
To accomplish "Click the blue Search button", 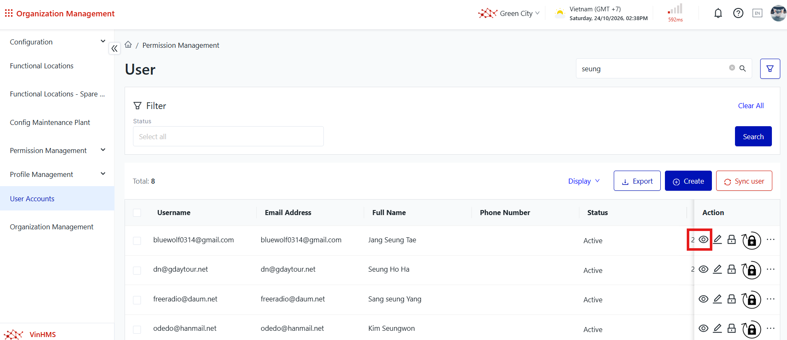I will pos(753,136).
